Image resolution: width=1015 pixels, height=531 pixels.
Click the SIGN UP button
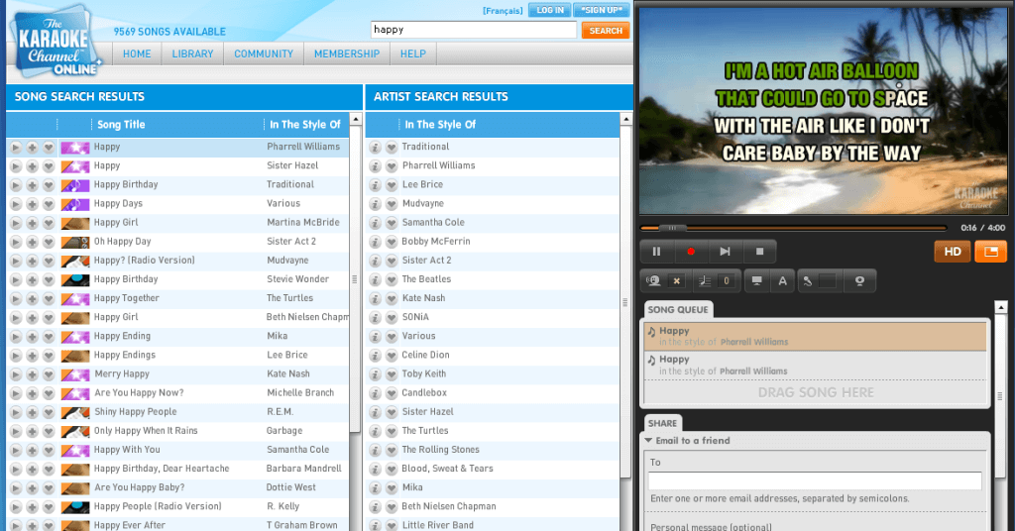coord(602,10)
